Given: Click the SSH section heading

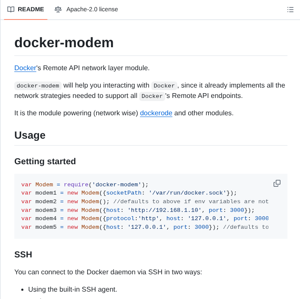Looking at the screenshot, I should (23, 254).
